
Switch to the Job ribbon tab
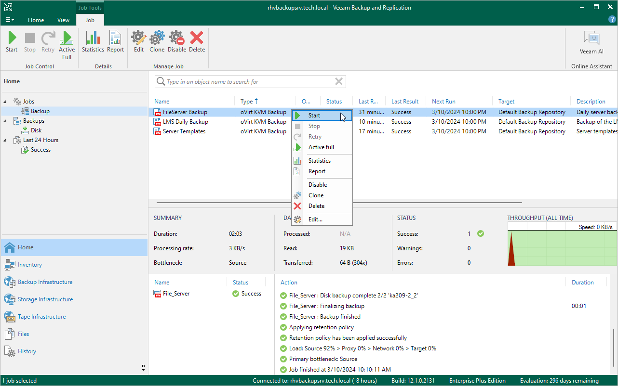[x=90, y=20]
